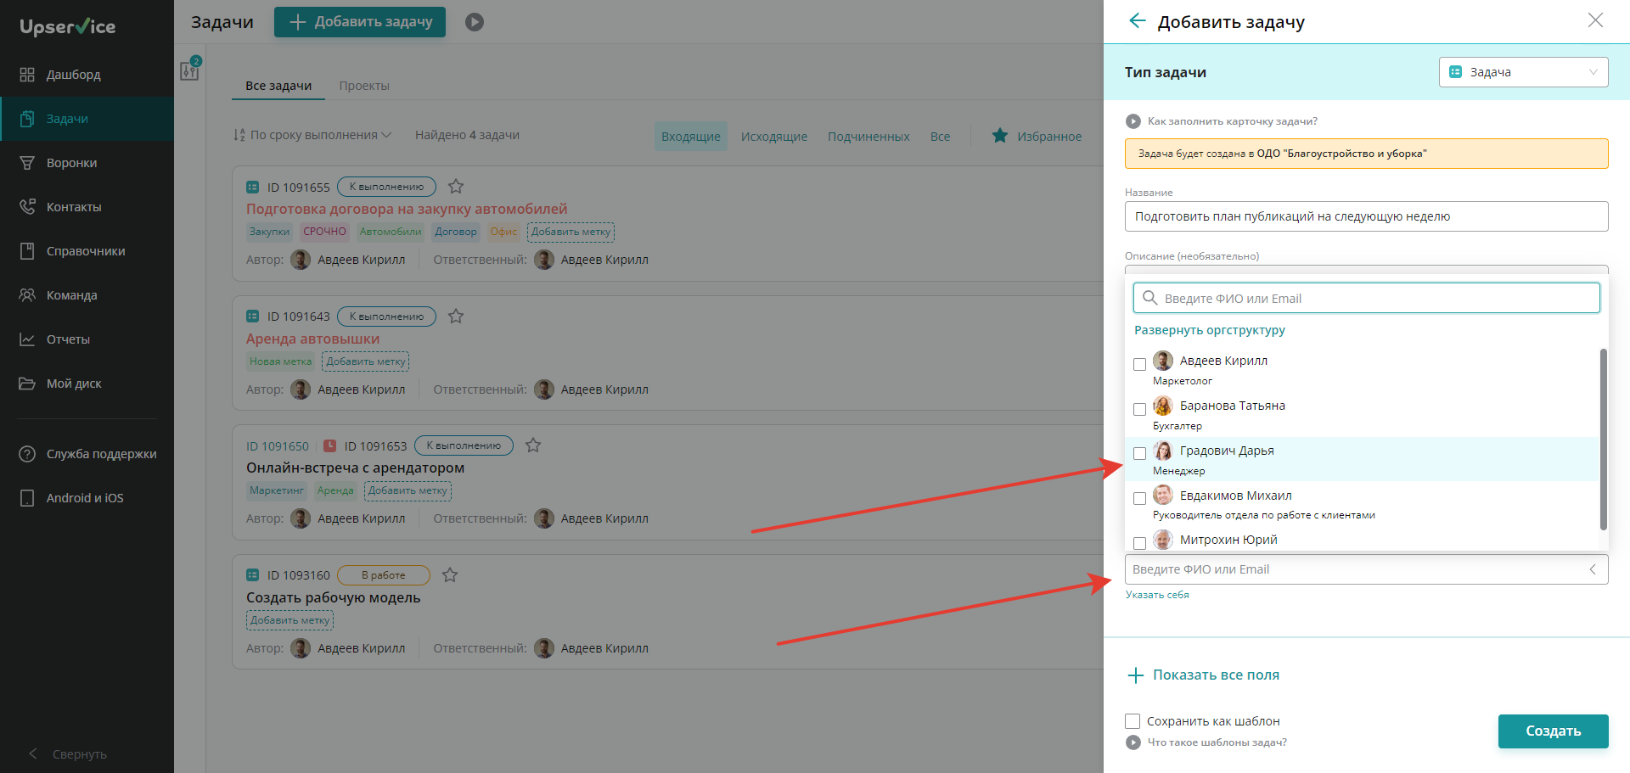The image size is (1630, 773).
Task: Check the Евдакимов Михаил checkbox
Action: (1139, 498)
